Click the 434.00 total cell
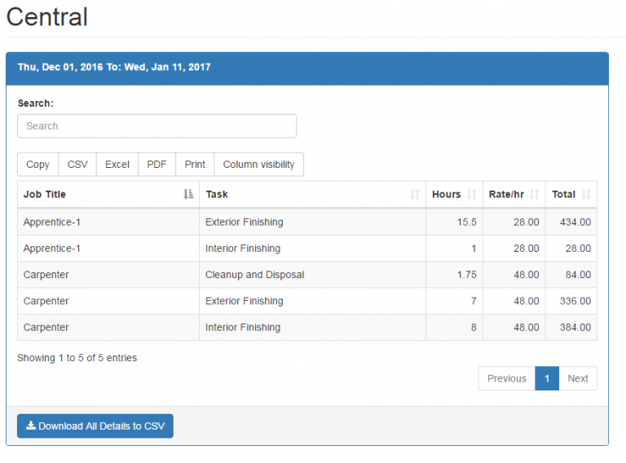Screen dimensions: 626x463 tap(571, 222)
